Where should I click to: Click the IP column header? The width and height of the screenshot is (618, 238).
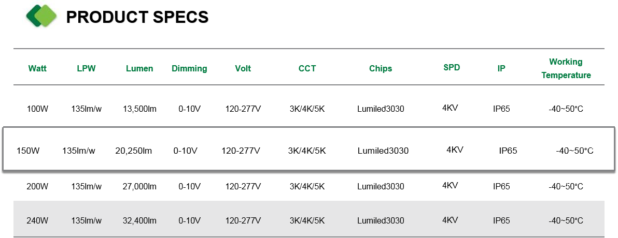(501, 68)
